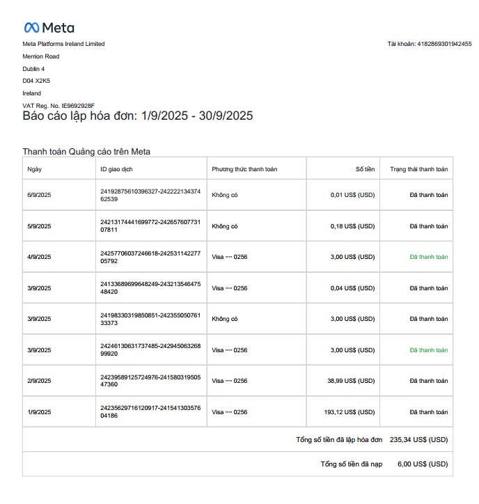Click the 'ID giao dịch' column header
This screenshot has width=479, height=504.
pyautogui.click(x=116, y=169)
